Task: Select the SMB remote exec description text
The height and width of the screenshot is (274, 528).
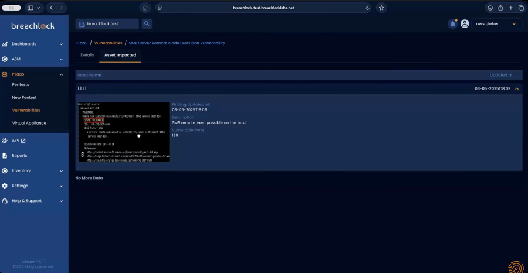Action: pos(209,123)
